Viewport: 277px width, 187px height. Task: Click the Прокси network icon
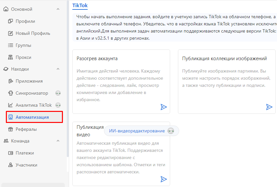tap(10, 57)
